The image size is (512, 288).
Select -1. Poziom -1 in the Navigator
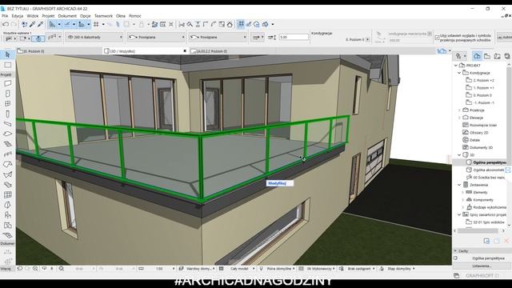[480, 102]
